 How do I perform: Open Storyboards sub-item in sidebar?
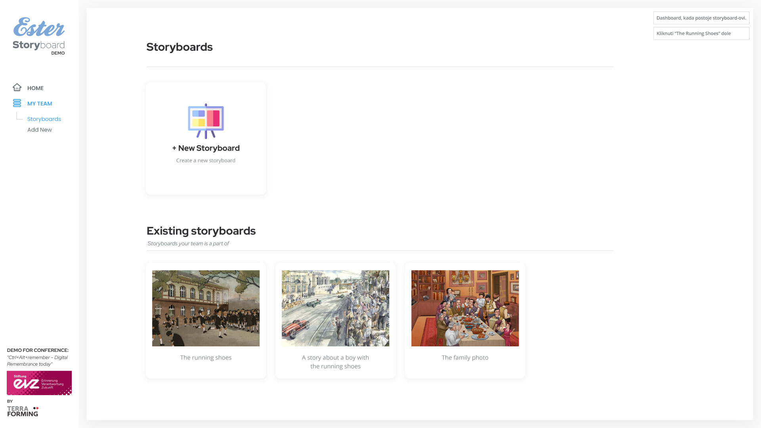(x=44, y=119)
